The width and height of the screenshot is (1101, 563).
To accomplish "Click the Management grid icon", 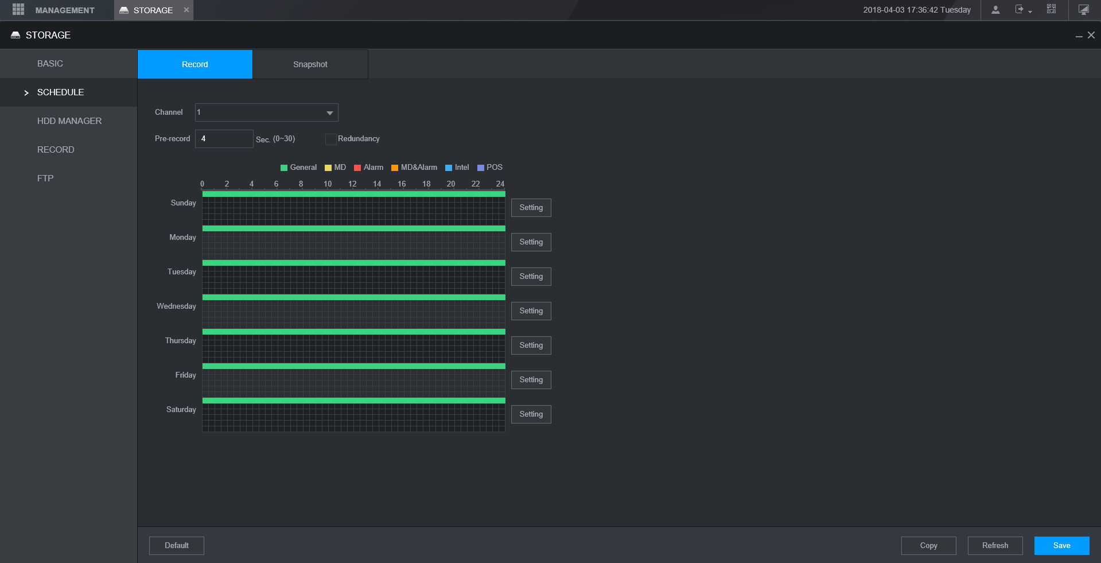I will [x=18, y=10].
